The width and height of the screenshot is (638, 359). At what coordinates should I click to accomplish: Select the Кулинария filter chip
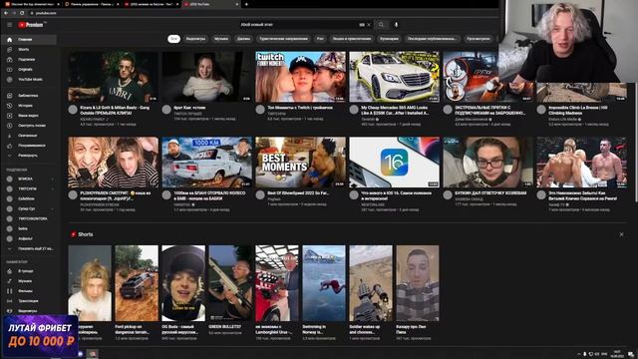click(389, 39)
